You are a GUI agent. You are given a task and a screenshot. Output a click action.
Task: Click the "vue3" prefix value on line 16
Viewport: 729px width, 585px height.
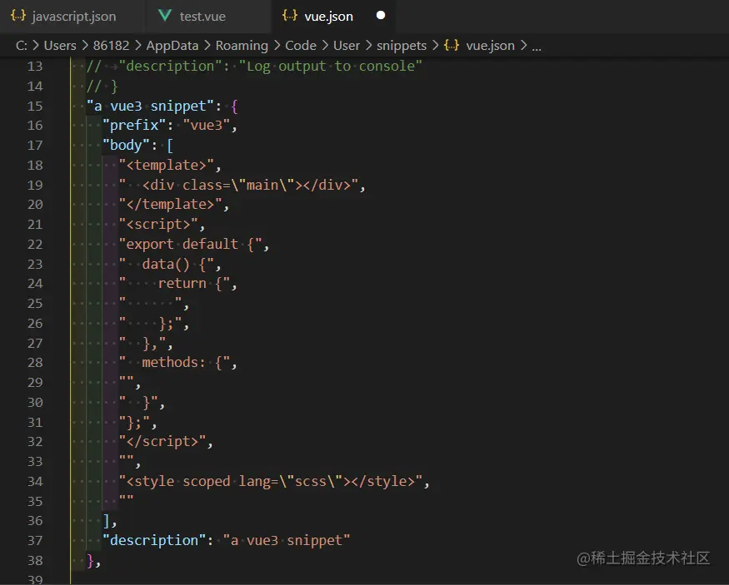(207, 126)
